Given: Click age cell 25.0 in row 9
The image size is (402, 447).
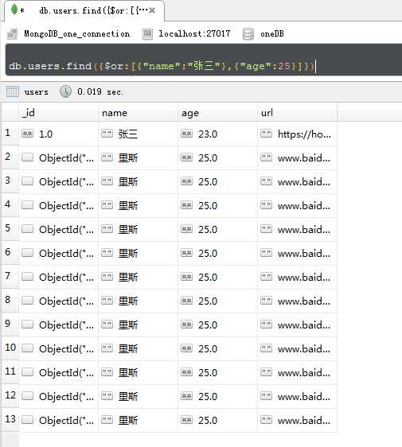Looking at the screenshot, I should [217, 325].
